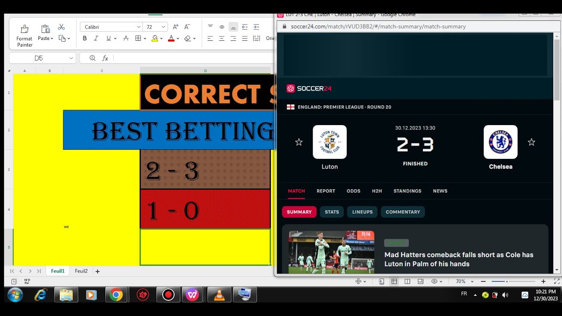The height and width of the screenshot is (316, 562).
Task: Click the STATS button
Action: pos(332,212)
